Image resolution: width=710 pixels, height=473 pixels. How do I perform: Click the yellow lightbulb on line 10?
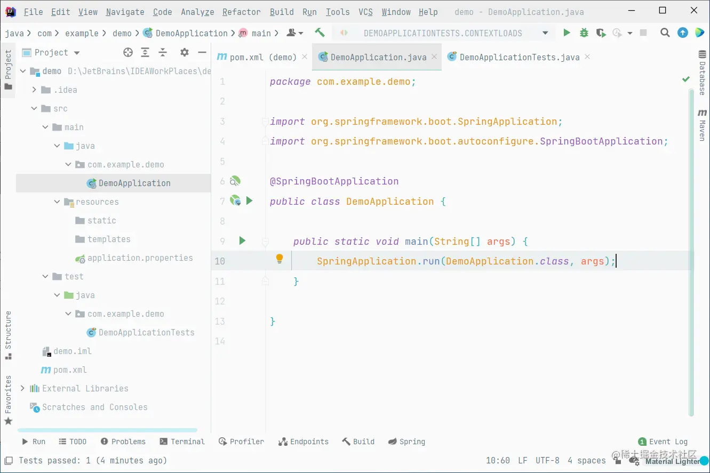(x=279, y=260)
